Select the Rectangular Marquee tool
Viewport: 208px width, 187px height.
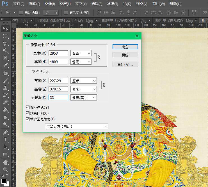tap(5, 36)
